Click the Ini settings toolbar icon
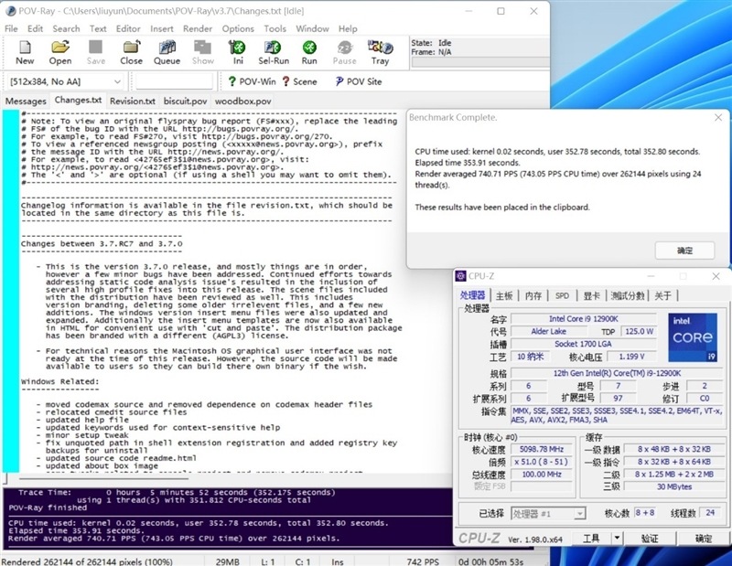732x566 pixels. (x=238, y=52)
